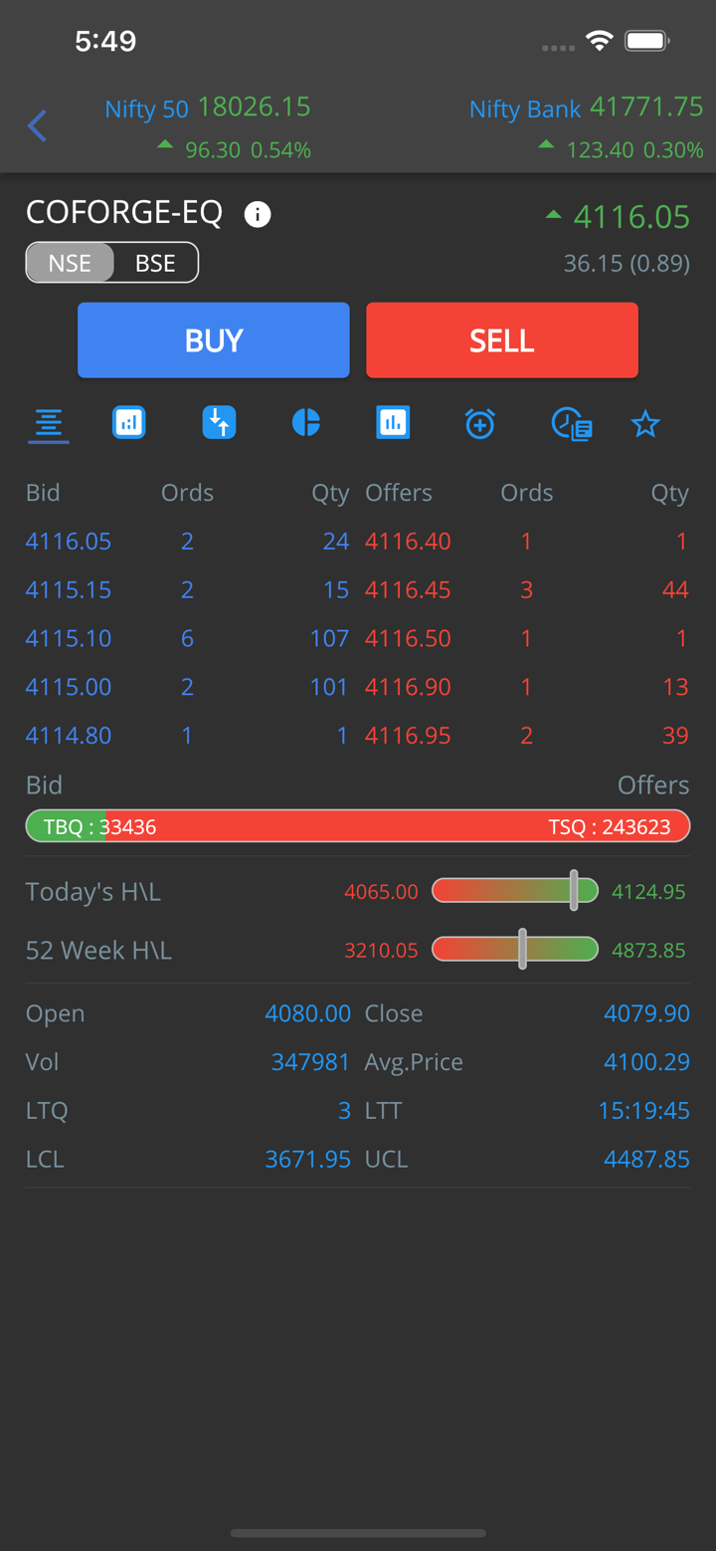Open the square bar chart icon
The image size is (716, 1551).
coord(129,423)
